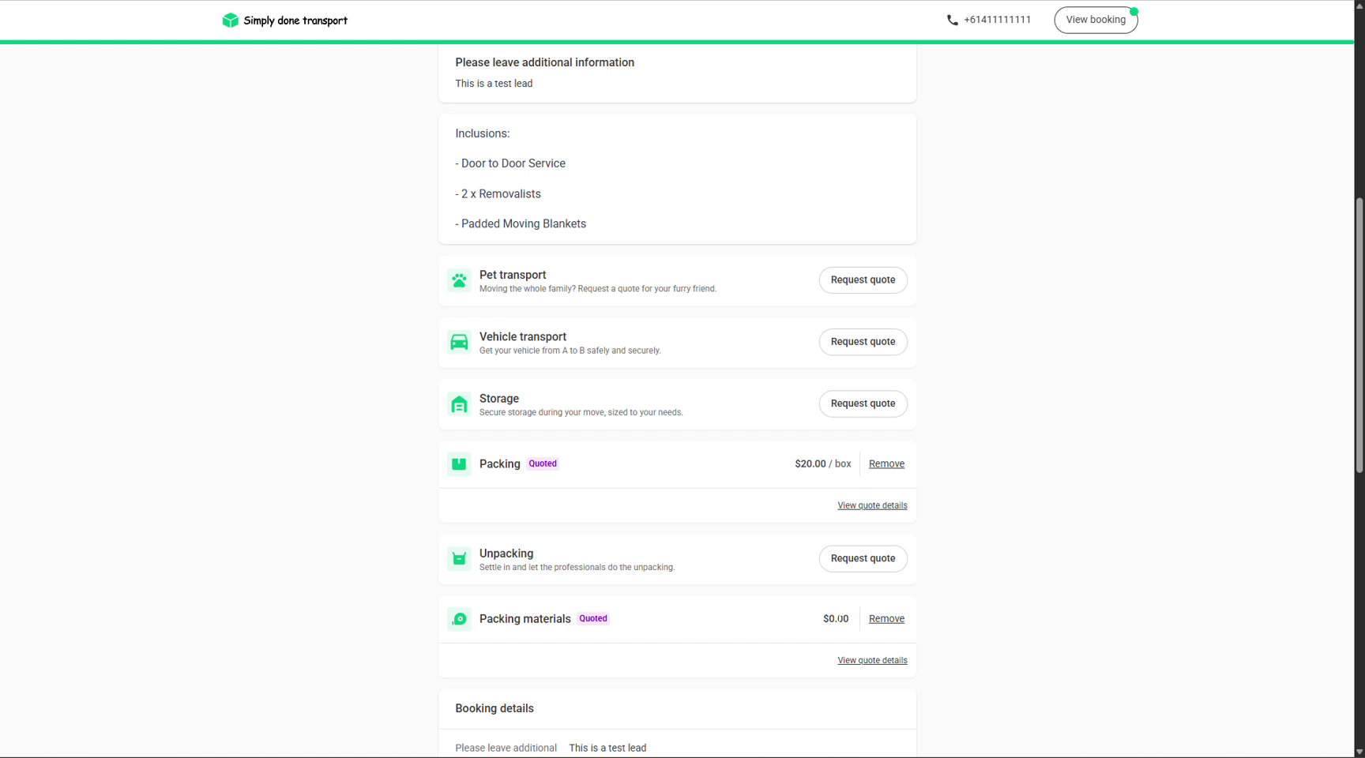Click the "- 2 x Removalists" inclusion
The image size is (1365, 758).
pyautogui.click(x=498, y=194)
